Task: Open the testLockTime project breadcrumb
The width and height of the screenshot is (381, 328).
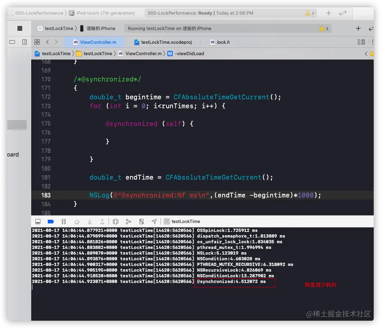Action: coord(53,54)
